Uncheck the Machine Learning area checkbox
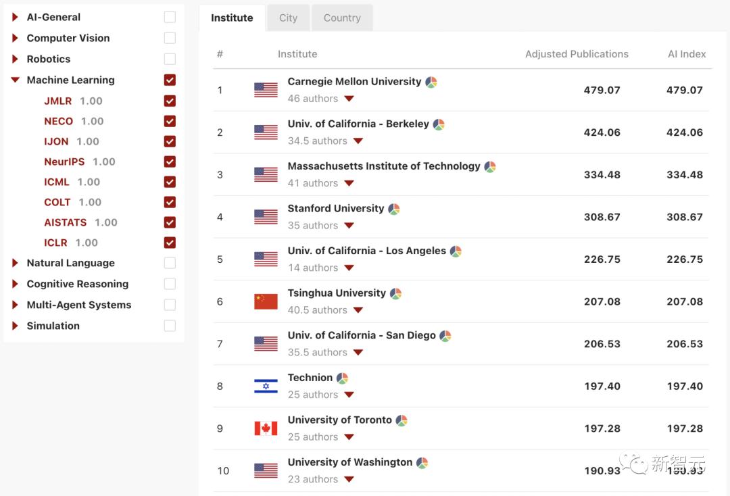 click(170, 80)
